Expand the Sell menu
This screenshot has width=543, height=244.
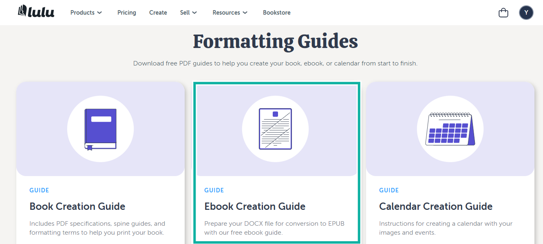click(x=188, y=13)
